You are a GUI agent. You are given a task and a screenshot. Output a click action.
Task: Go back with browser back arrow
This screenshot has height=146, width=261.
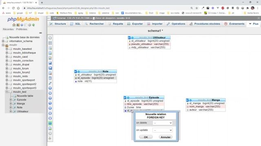(4, 8)
